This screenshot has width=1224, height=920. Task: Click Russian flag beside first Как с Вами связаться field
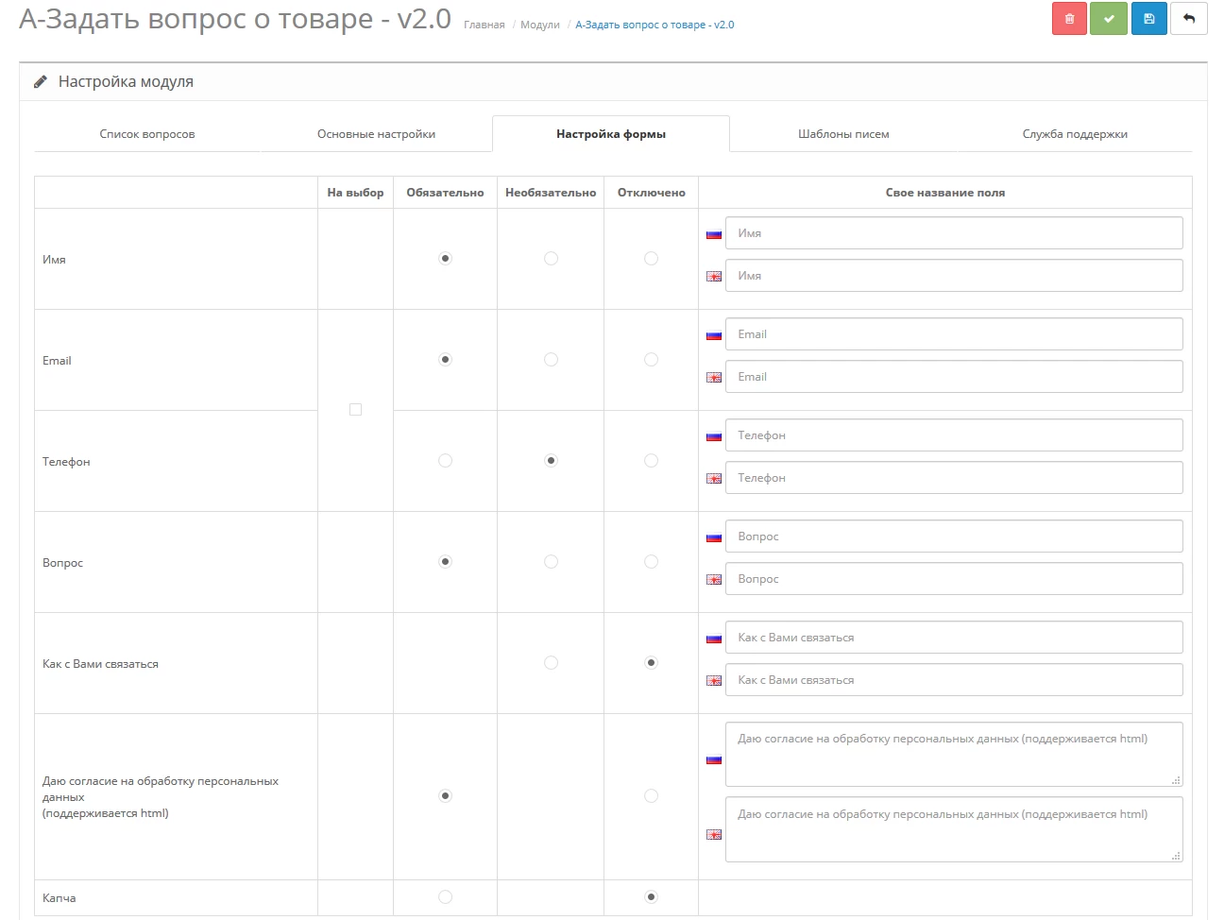pos(714,638)
